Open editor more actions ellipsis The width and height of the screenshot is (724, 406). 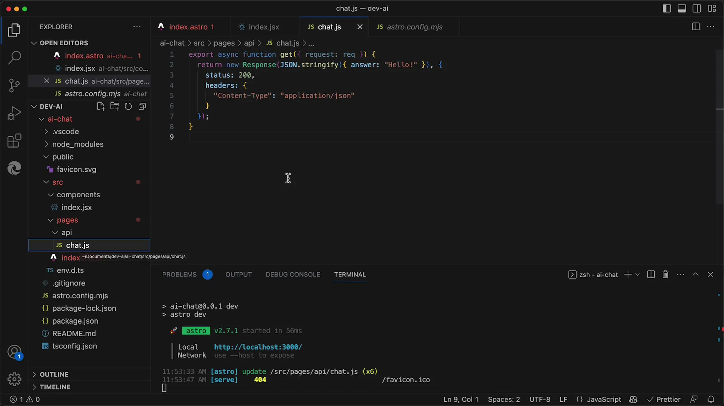(710, 27)
